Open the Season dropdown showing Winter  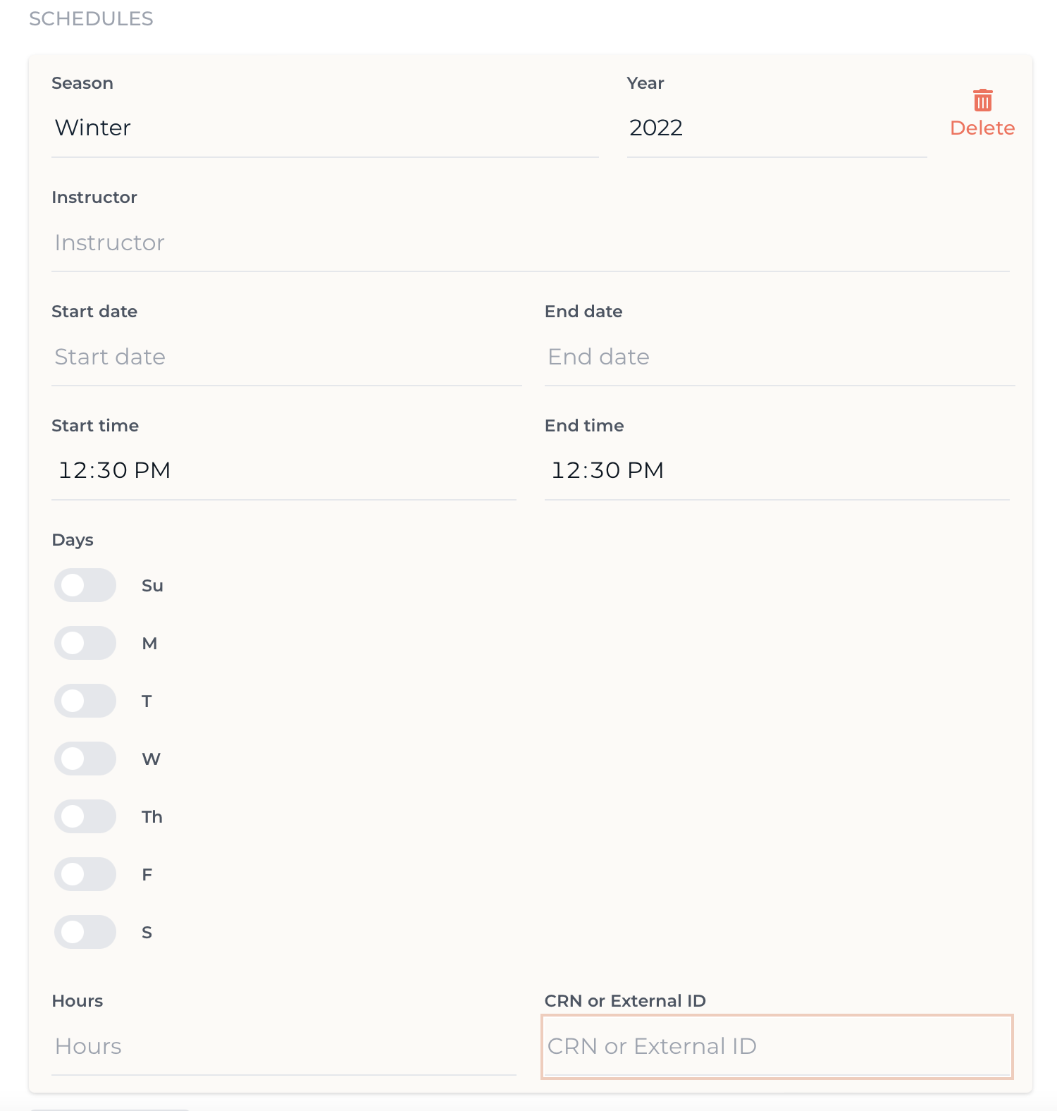click(325, 128)
